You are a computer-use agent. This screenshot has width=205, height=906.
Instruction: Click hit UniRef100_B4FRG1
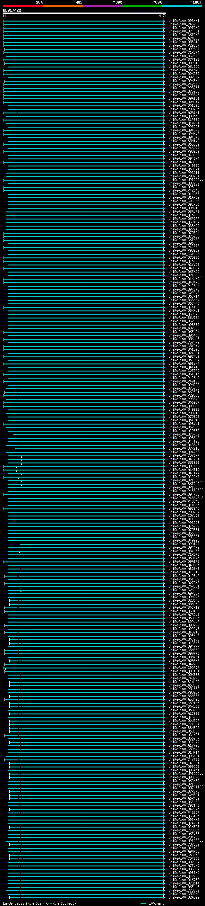click(x=184, y=459)
